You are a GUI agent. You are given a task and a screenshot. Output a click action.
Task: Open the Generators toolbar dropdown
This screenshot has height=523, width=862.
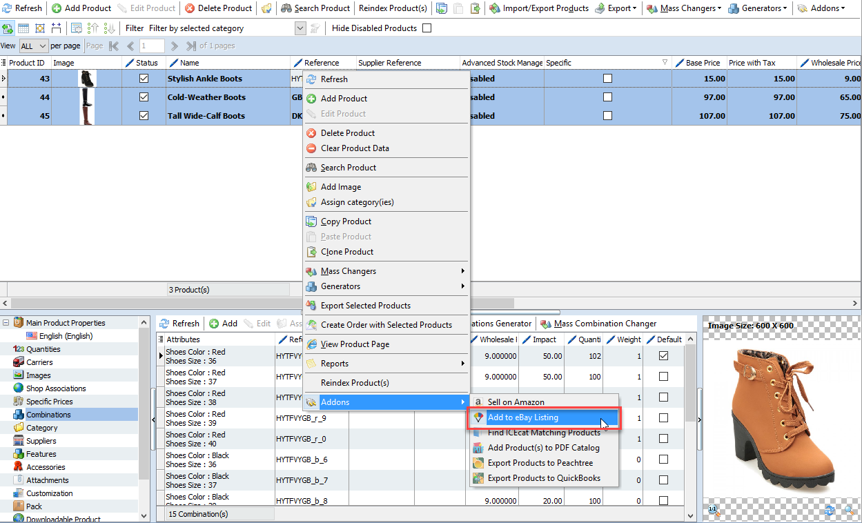click(x=758, y=8)
